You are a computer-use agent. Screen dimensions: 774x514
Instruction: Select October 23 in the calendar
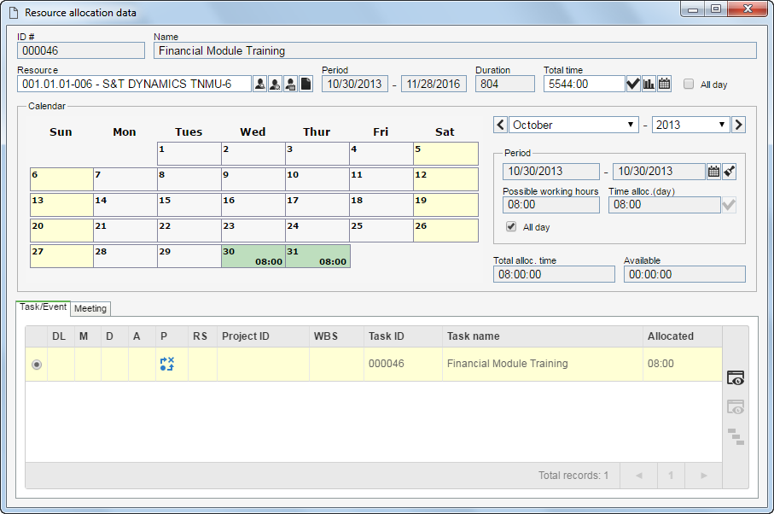253,231
